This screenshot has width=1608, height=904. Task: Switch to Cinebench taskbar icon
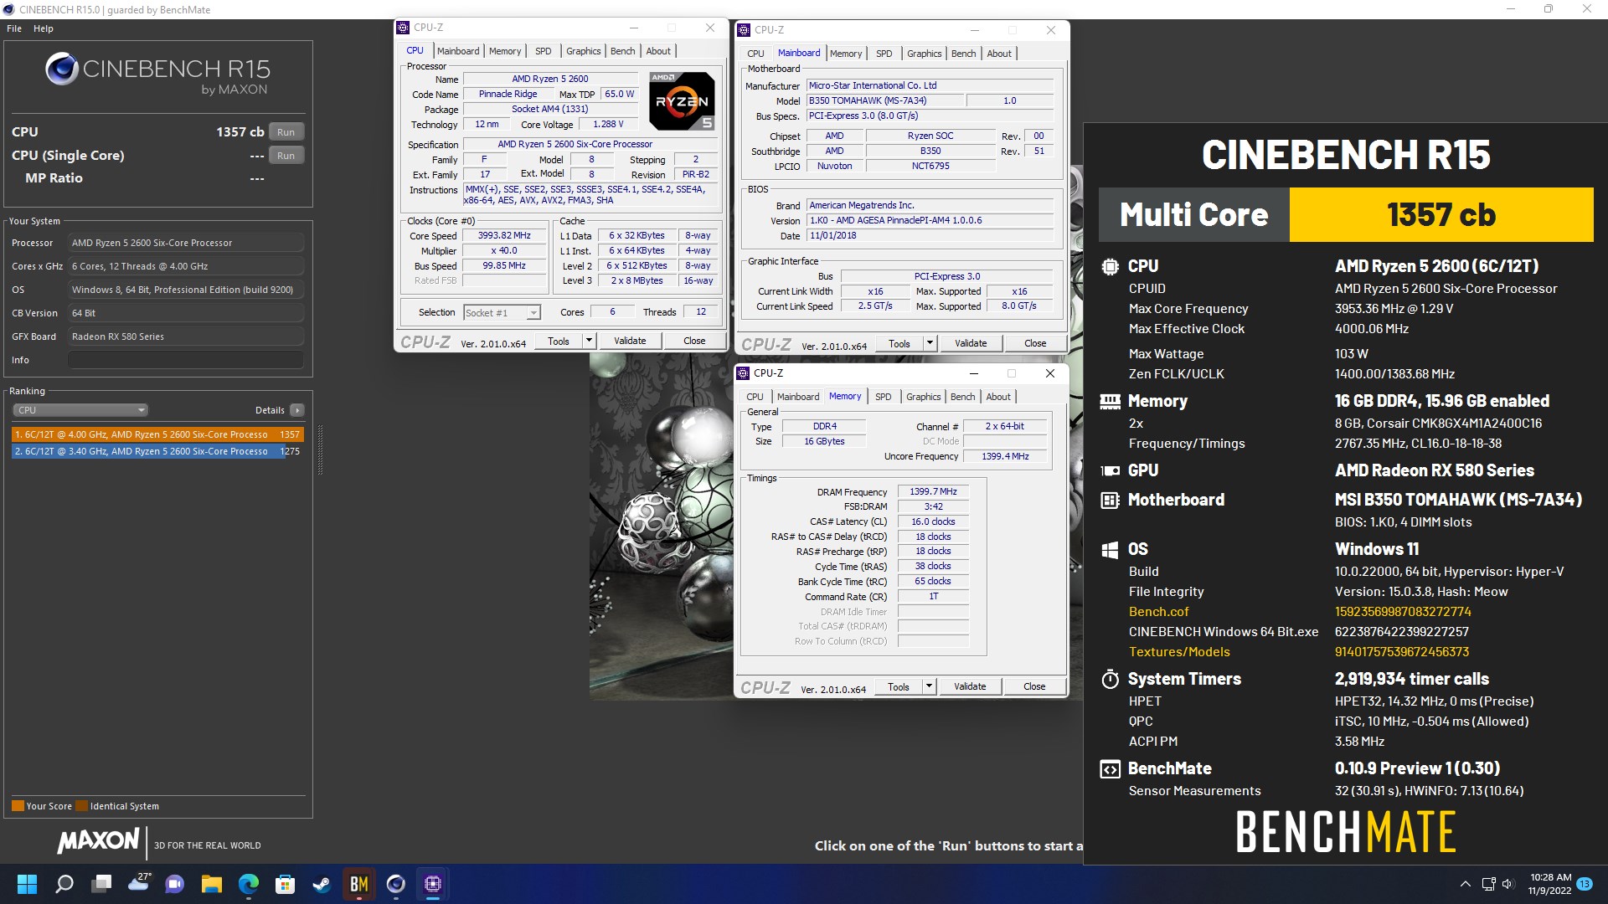396,884
